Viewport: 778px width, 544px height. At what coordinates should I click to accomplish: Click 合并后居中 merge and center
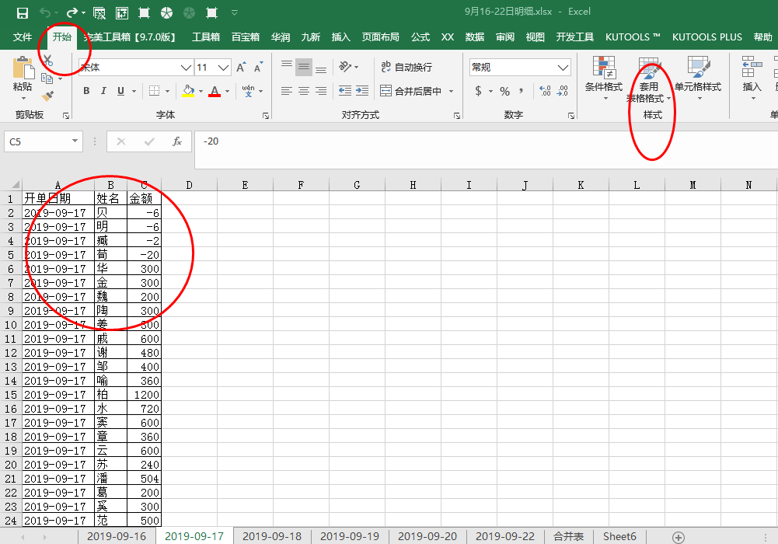411,91
